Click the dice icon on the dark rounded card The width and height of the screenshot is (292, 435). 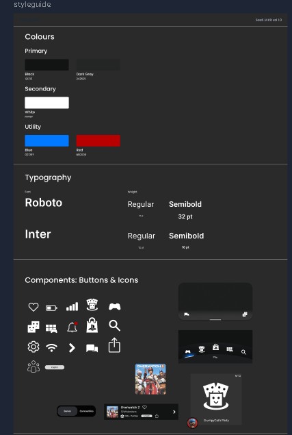point(245,314)
